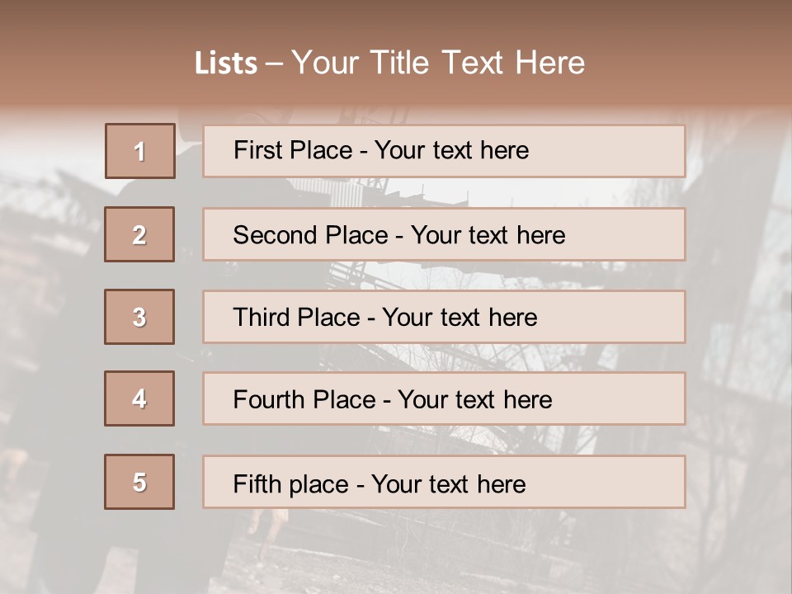
Task: Click the "Fourth Place" label text
Action: coord(304,400)
